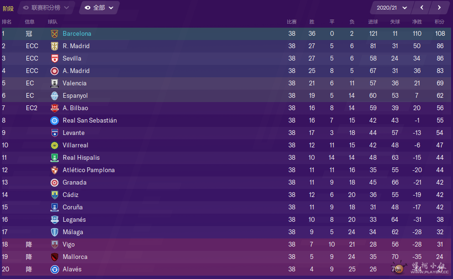Click the R. Madrid club crest icon
453x279 pixels.
pos(55,46)
